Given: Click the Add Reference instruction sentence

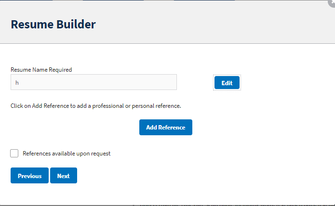Looking at the screenshot, I should pyautogui.click(x=95, y=105).
